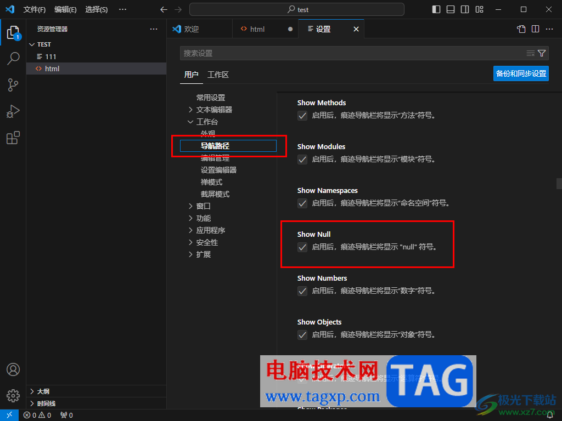The height and width of the screenshot is (421, 562).
Task: Open the Search view in activity bar
Action: coord(13,58)
